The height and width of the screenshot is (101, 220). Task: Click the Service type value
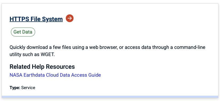click(28, 88)
